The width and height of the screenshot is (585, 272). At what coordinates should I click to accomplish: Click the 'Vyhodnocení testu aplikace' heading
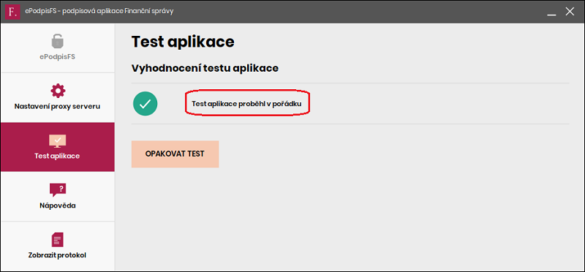click(205, 68)
